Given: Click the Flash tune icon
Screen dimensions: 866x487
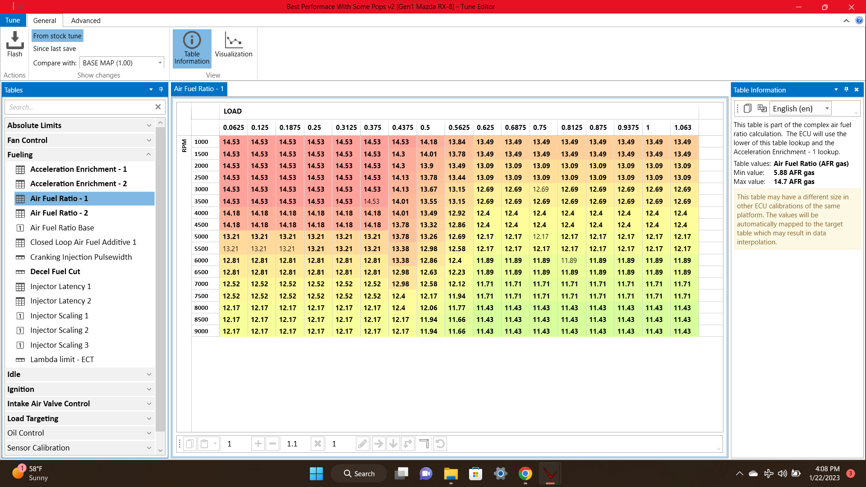Looking at the screenshot, I should click(14, 44).
